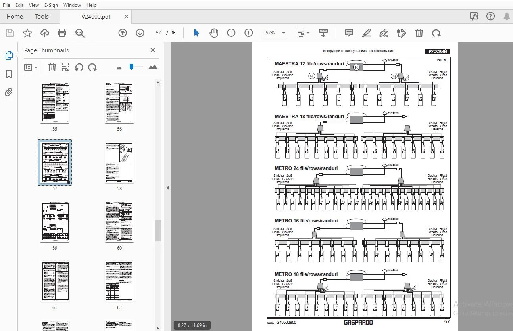Open fit page options tool
The image size is (513, 331).
click(x=302, y=33)
